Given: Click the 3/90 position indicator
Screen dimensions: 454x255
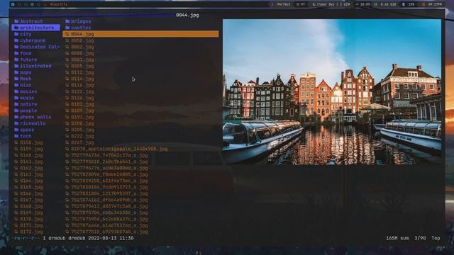Looking at the screenshot, I should click(x=420, y=238).
